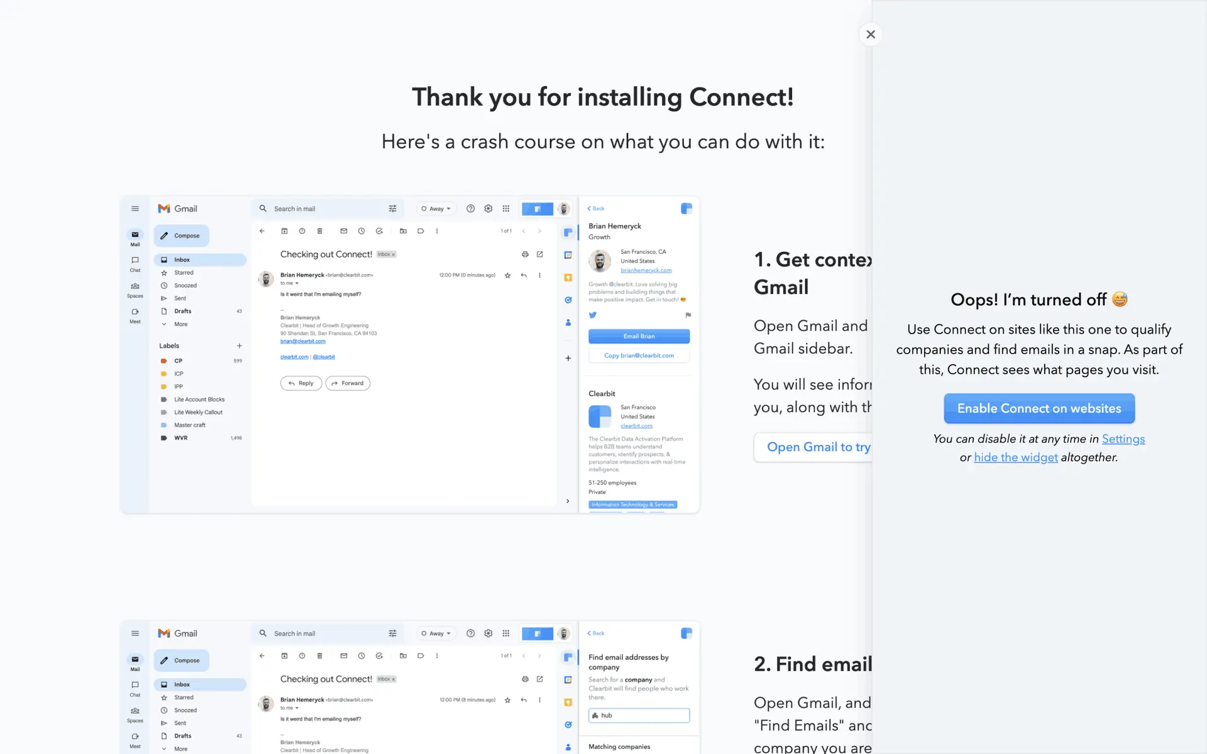The width and height of the screenshot is (1207, 754).
Task: Expand More under Drafts in top Gmail screenshot
Action: (180, 324)
